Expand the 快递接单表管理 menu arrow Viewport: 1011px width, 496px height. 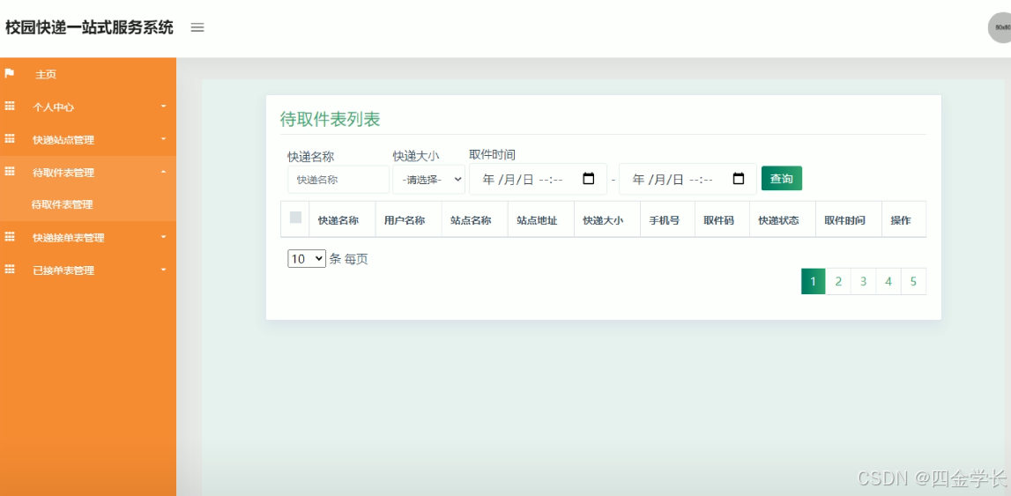tap(163, 236)
